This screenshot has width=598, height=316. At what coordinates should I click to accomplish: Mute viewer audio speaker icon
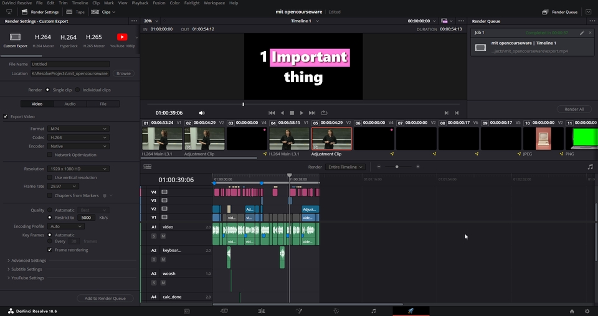point(202,113)
